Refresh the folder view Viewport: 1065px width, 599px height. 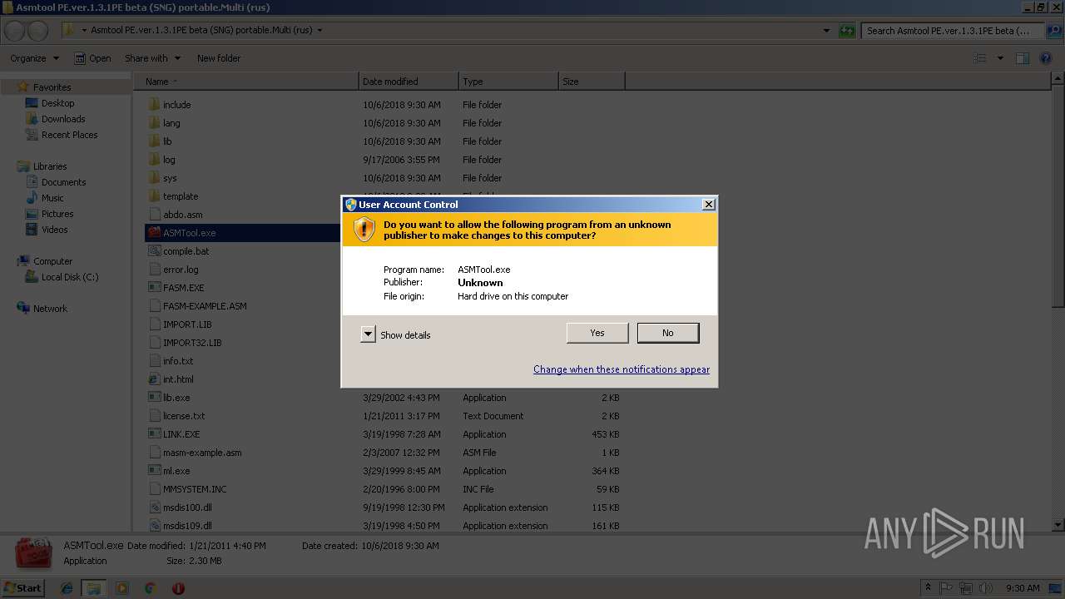tap(847, 31)
